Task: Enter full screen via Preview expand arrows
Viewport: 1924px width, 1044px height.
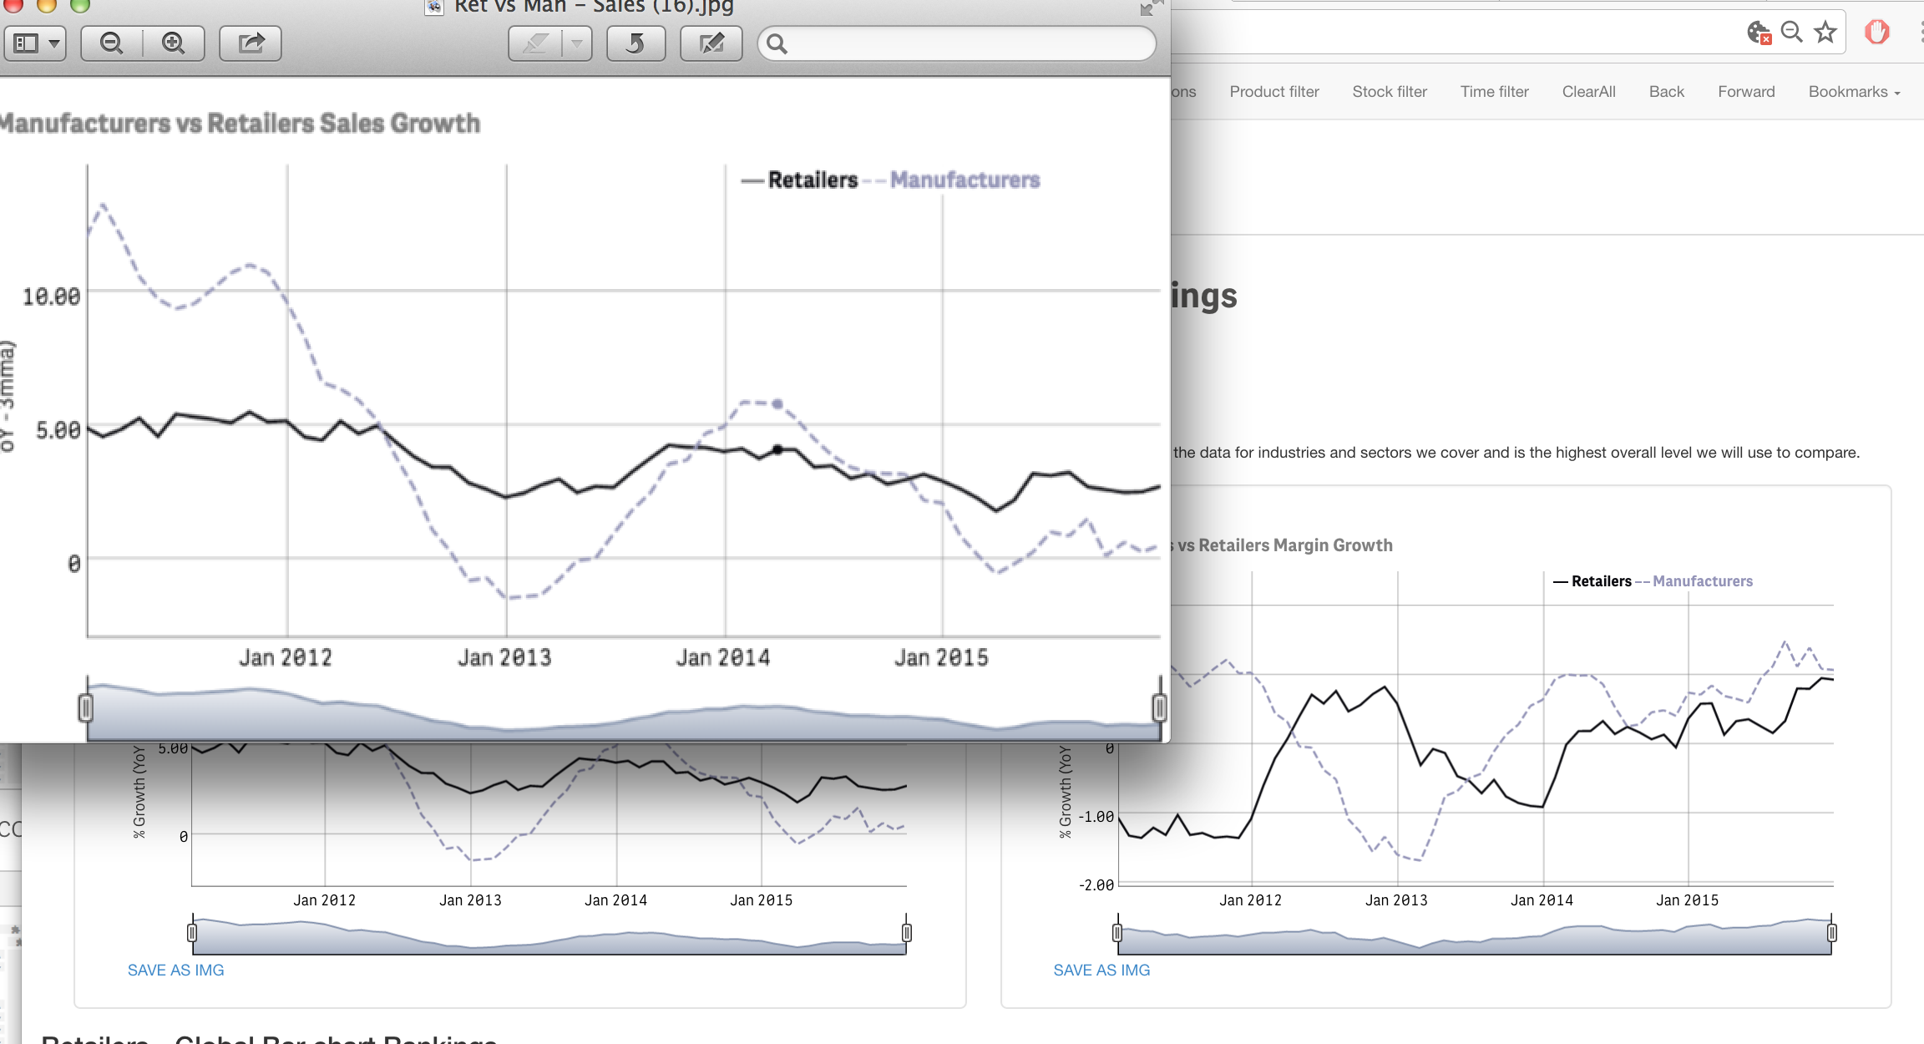Action: click(x=1150, y=8)
